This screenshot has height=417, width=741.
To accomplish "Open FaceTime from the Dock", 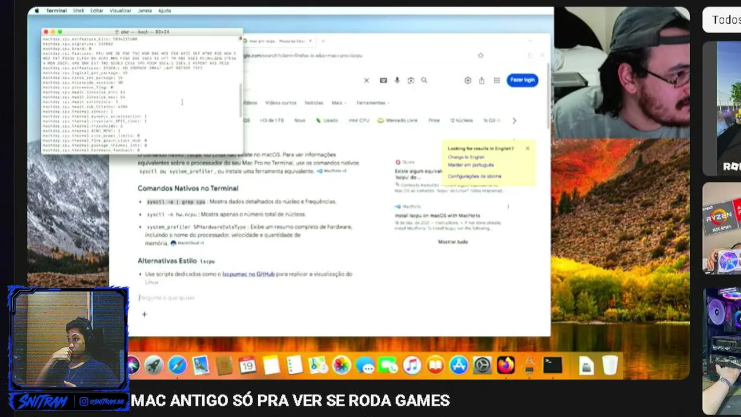I will tap(388, 365).
